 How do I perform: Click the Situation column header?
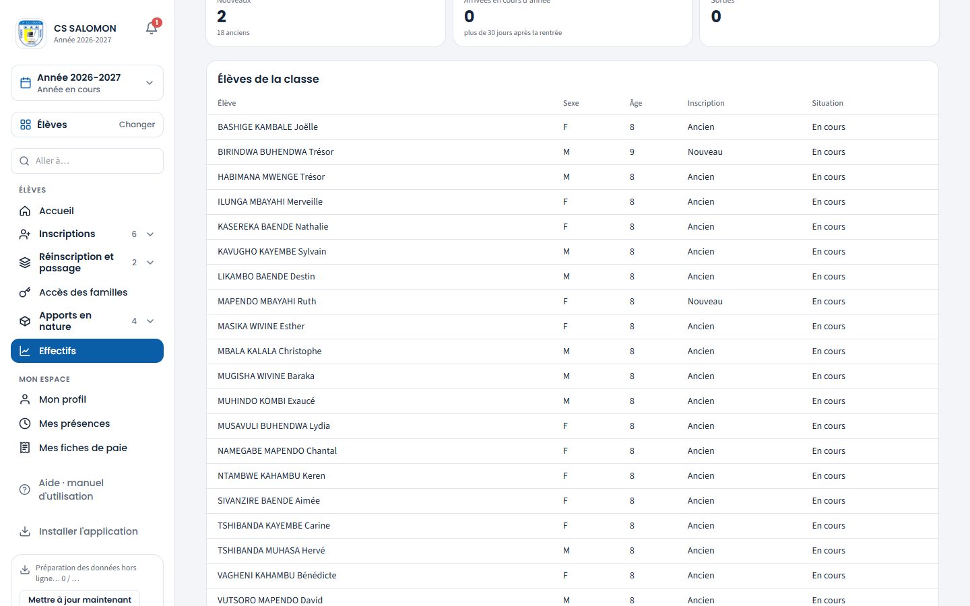[827, 103]
